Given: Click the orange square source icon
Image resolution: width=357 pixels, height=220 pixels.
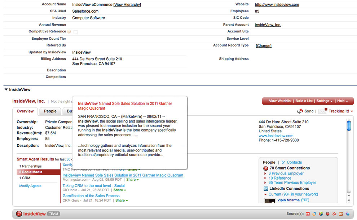Looking at the screenshot, I should (341, 214).
